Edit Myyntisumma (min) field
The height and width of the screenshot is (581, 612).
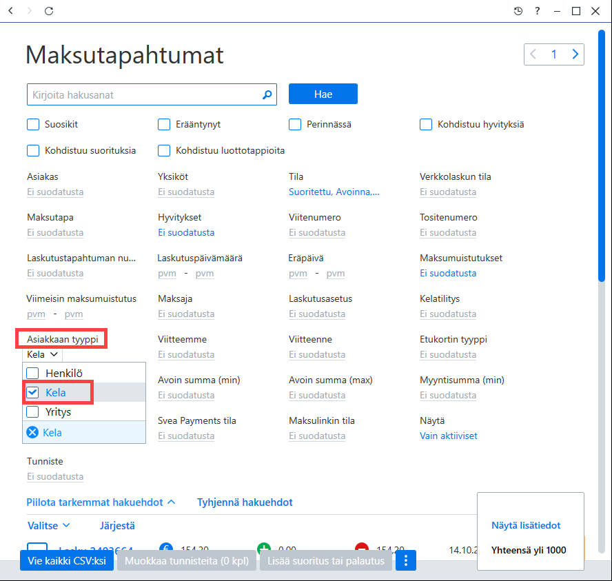pyautogui.click(x=448, y=396)
